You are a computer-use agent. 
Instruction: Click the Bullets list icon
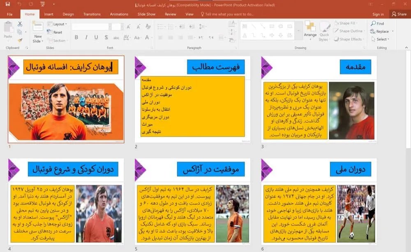[x=161, y=26]
